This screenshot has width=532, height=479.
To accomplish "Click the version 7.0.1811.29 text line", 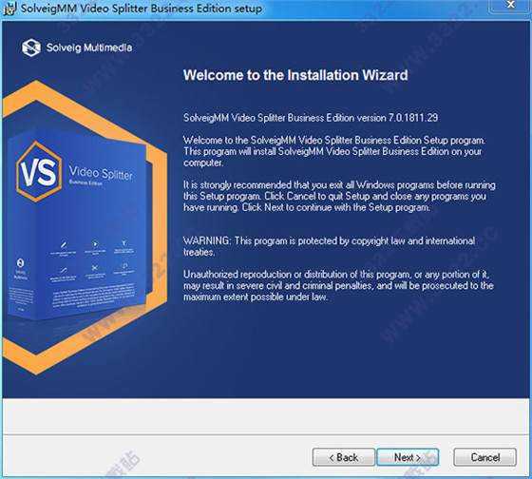I will coord(311,118).
